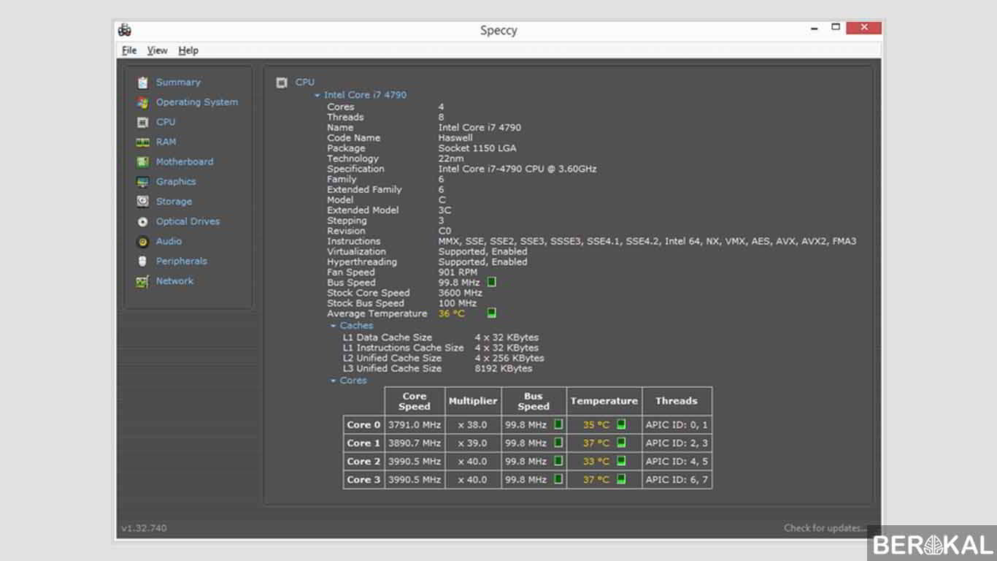Image resolution: width=997 pixels, height=561 pixels.
Task: Select the Core 0 row label
Action: pyautogui.click(x=363, y=424)
